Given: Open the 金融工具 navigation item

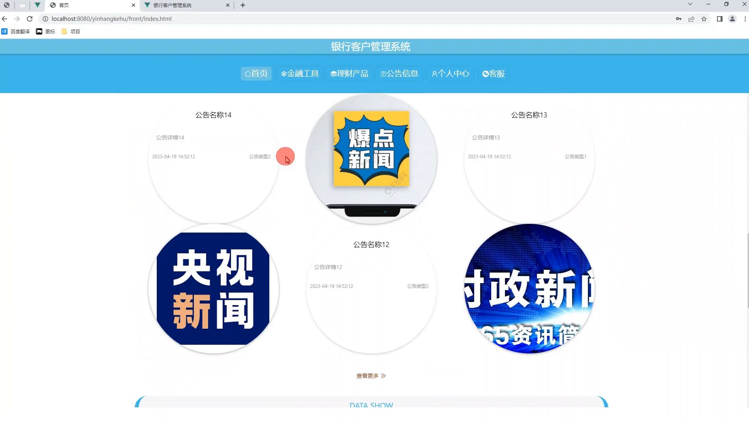Looking at the screenshot, I should [x=300, y=73].
